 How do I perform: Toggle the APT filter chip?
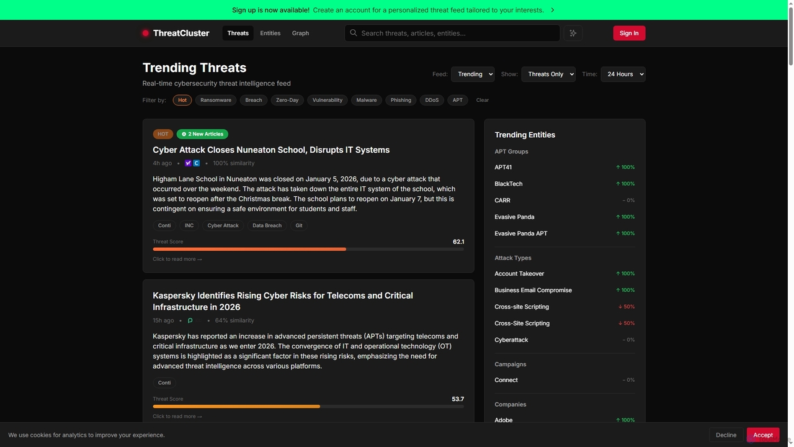point(458,100)
